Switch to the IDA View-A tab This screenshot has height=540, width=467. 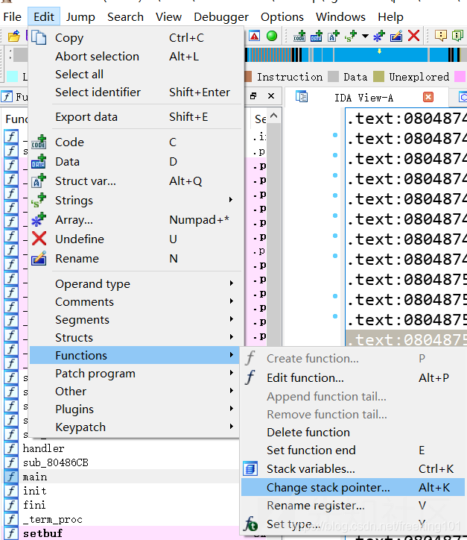tap(363, 98)
